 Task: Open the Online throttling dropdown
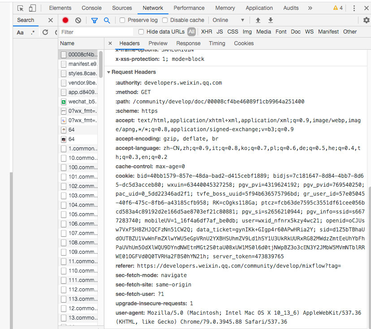(229, 20)
